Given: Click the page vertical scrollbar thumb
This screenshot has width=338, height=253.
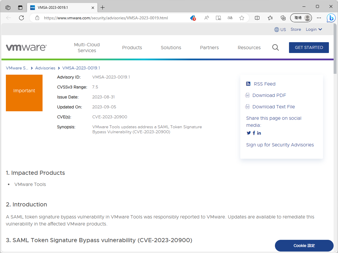Looking at the screenshot, I should tap(335, 48).
